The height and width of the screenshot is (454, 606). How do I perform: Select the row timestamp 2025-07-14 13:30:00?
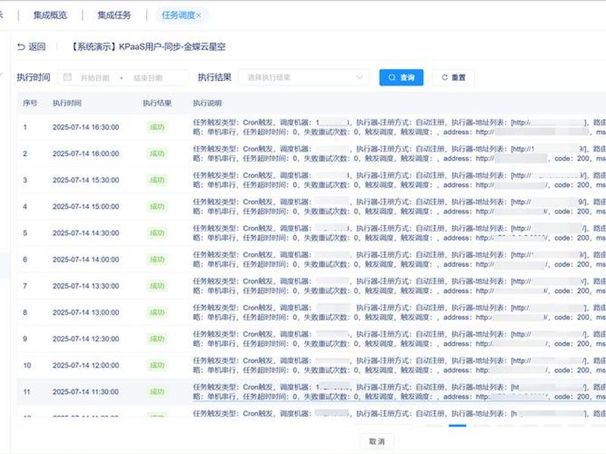pyautogui.click(x=86, y=286)
